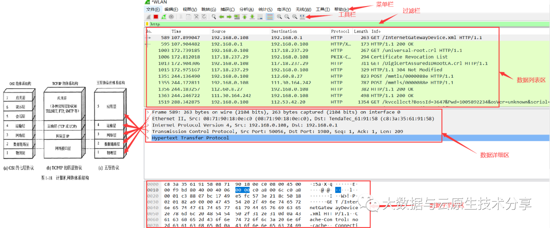Screen dimensions: 550x228
Task: Select packet 1003 GET /universal-root.crl
Action: tap(347, 50)
